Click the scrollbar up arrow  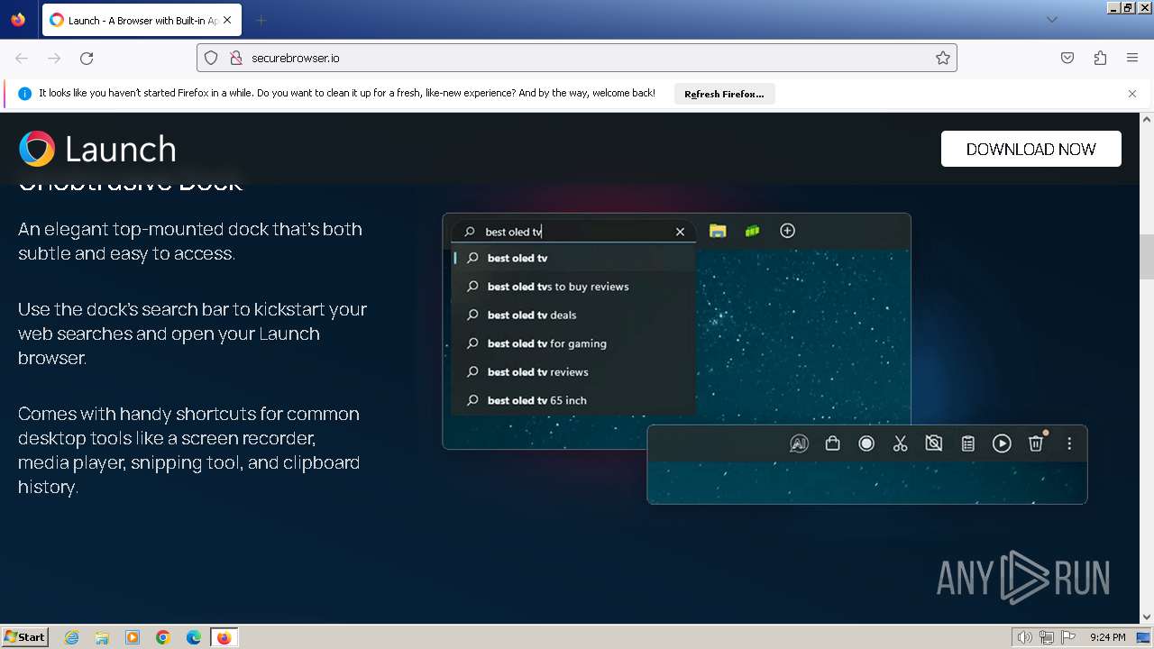pyautogui.click(x=1147, y=119)
